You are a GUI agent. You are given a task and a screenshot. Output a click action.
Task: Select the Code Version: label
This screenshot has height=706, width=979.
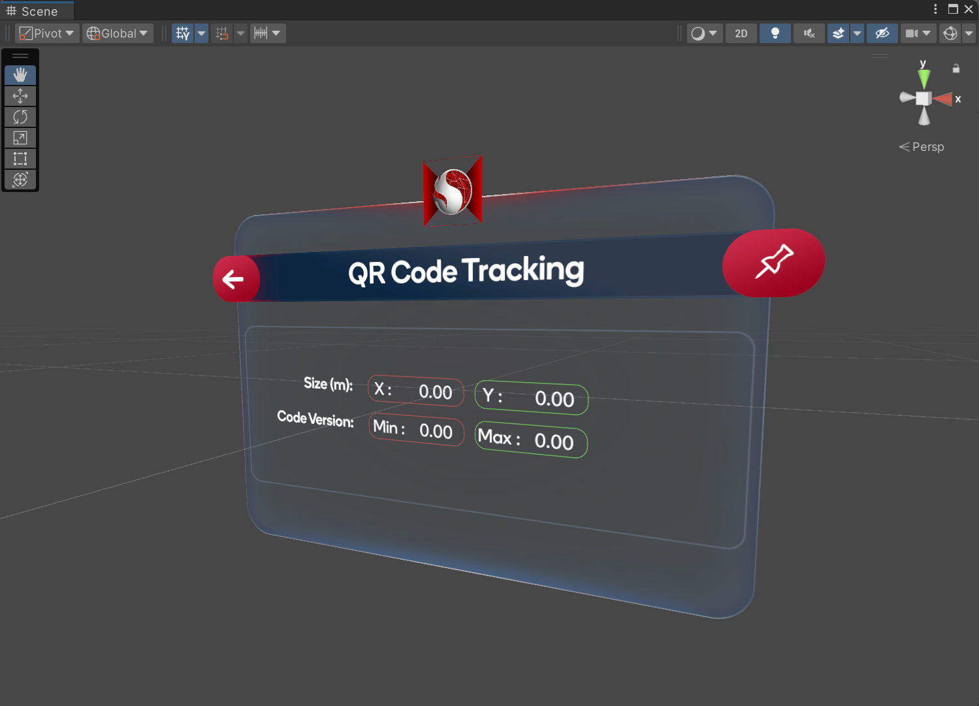click(315, 418)
